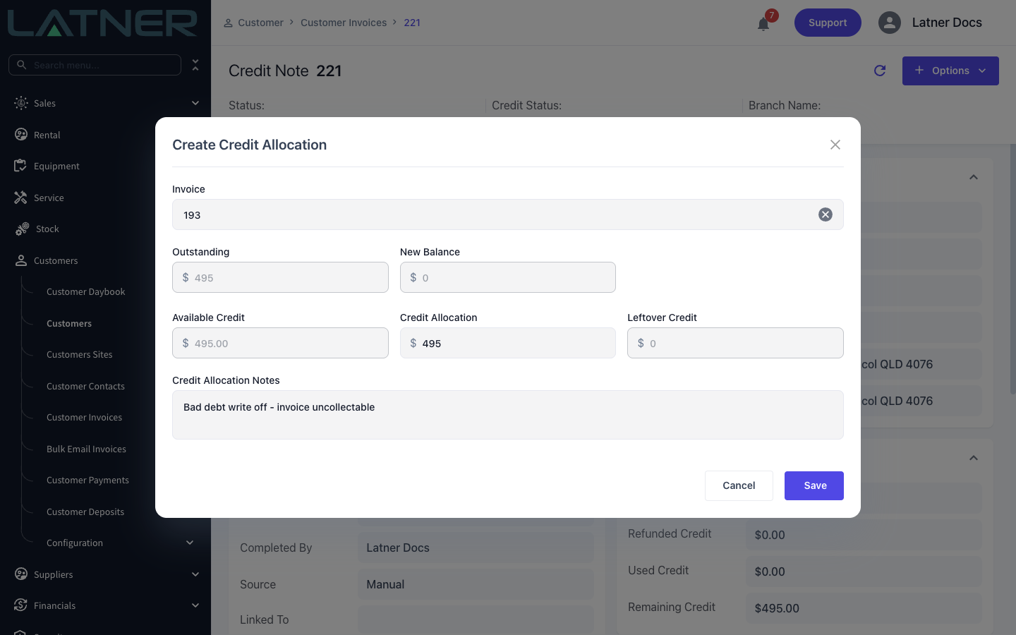Collapse the sidebar menu toggle arrows

coord(195,65)
